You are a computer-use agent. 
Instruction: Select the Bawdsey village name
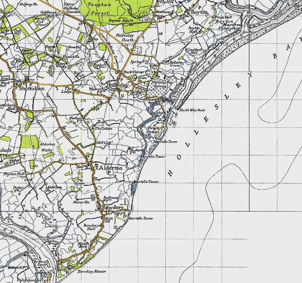113,207
